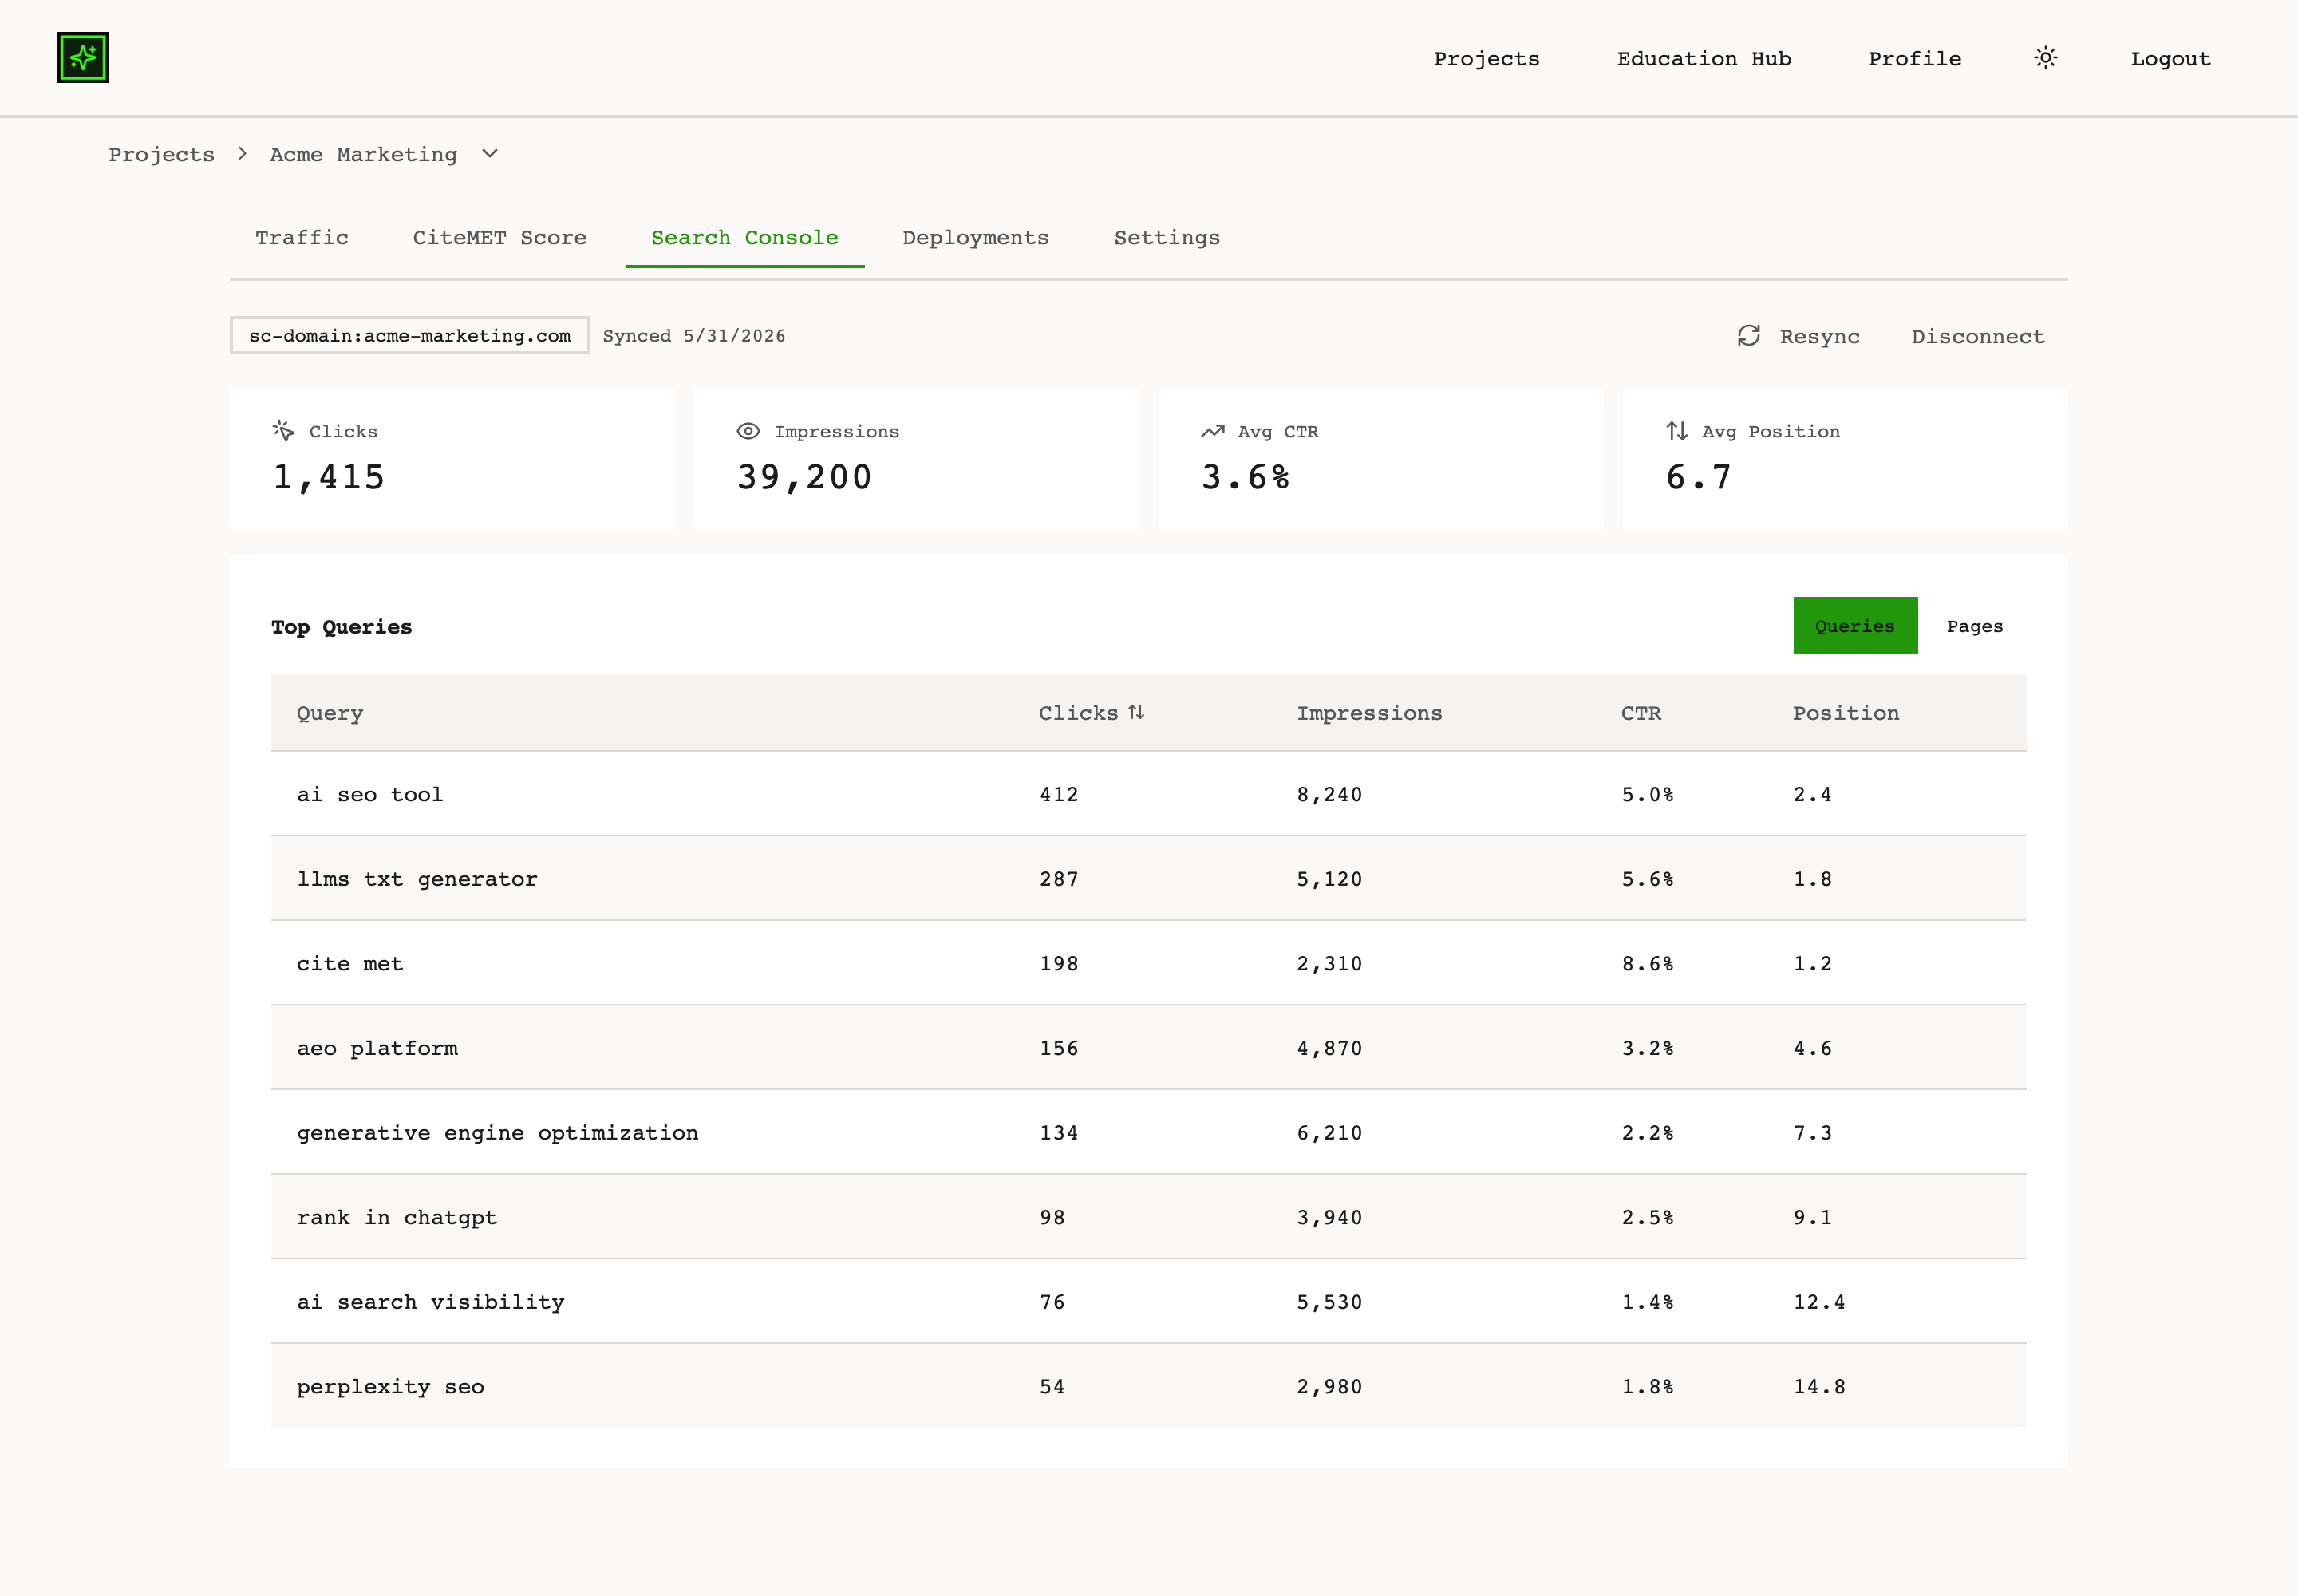2298x1596 pixels.
Task: Click the Clicks cursor icon in stats card
Action: [x=284, y=431]
